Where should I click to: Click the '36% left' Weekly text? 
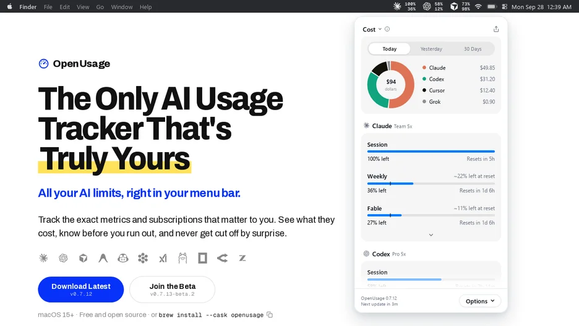click(x=377, y=191)
